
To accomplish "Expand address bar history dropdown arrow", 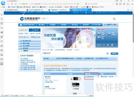I will 82,4.
